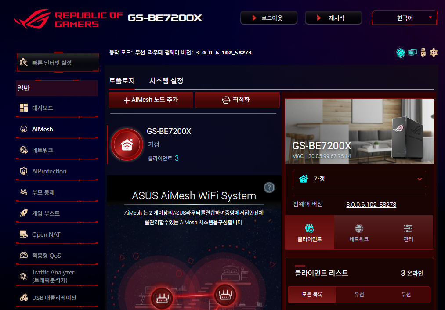Click the right router illustration in diagram
Image resolution: width=445 pixels, height=310 pixels.
click(225, 295)
